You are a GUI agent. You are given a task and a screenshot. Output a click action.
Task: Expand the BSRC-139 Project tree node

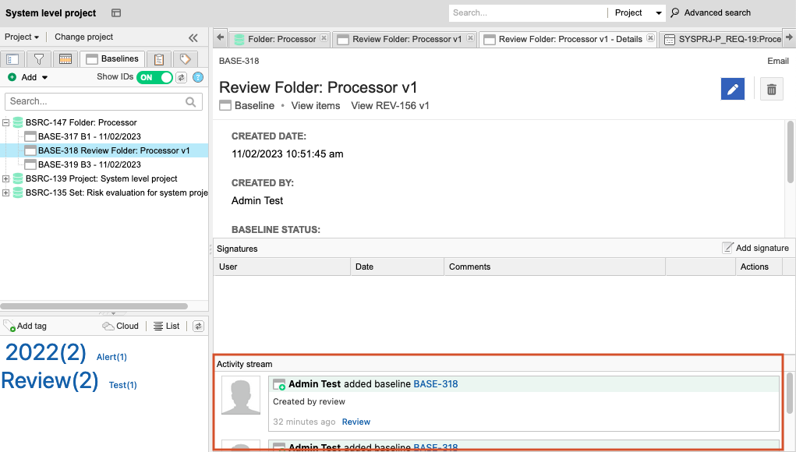(6, 179)
